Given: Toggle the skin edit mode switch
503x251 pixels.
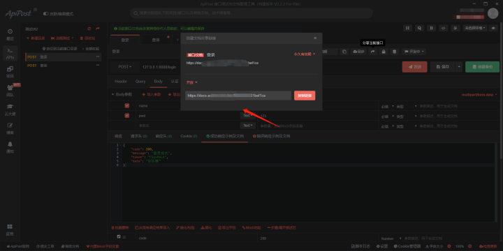Looking at the screenshot, I should point(46,14).
